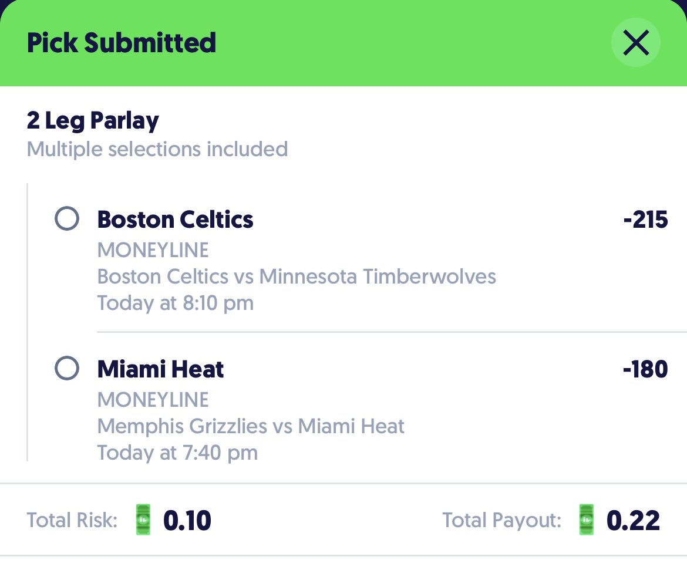Screen dimensions: 687x570
Task: Click Multiple selections included subtitle
Action: pos(157,150)
